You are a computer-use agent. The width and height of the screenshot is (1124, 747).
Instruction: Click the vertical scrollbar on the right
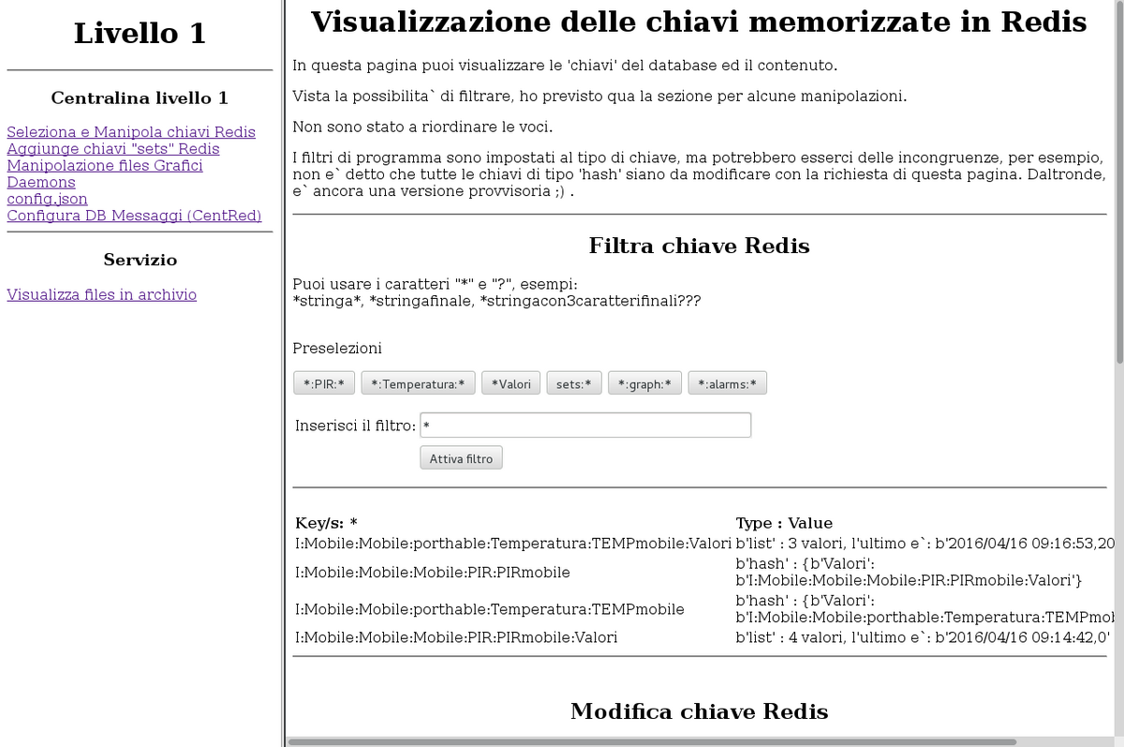pyautogui.click(x=1119, y=187)
